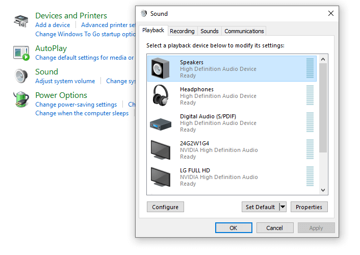Screen dimensions: 360x255
Task: Select the 24G2W1G4 device name text
Action: (194, 143)
